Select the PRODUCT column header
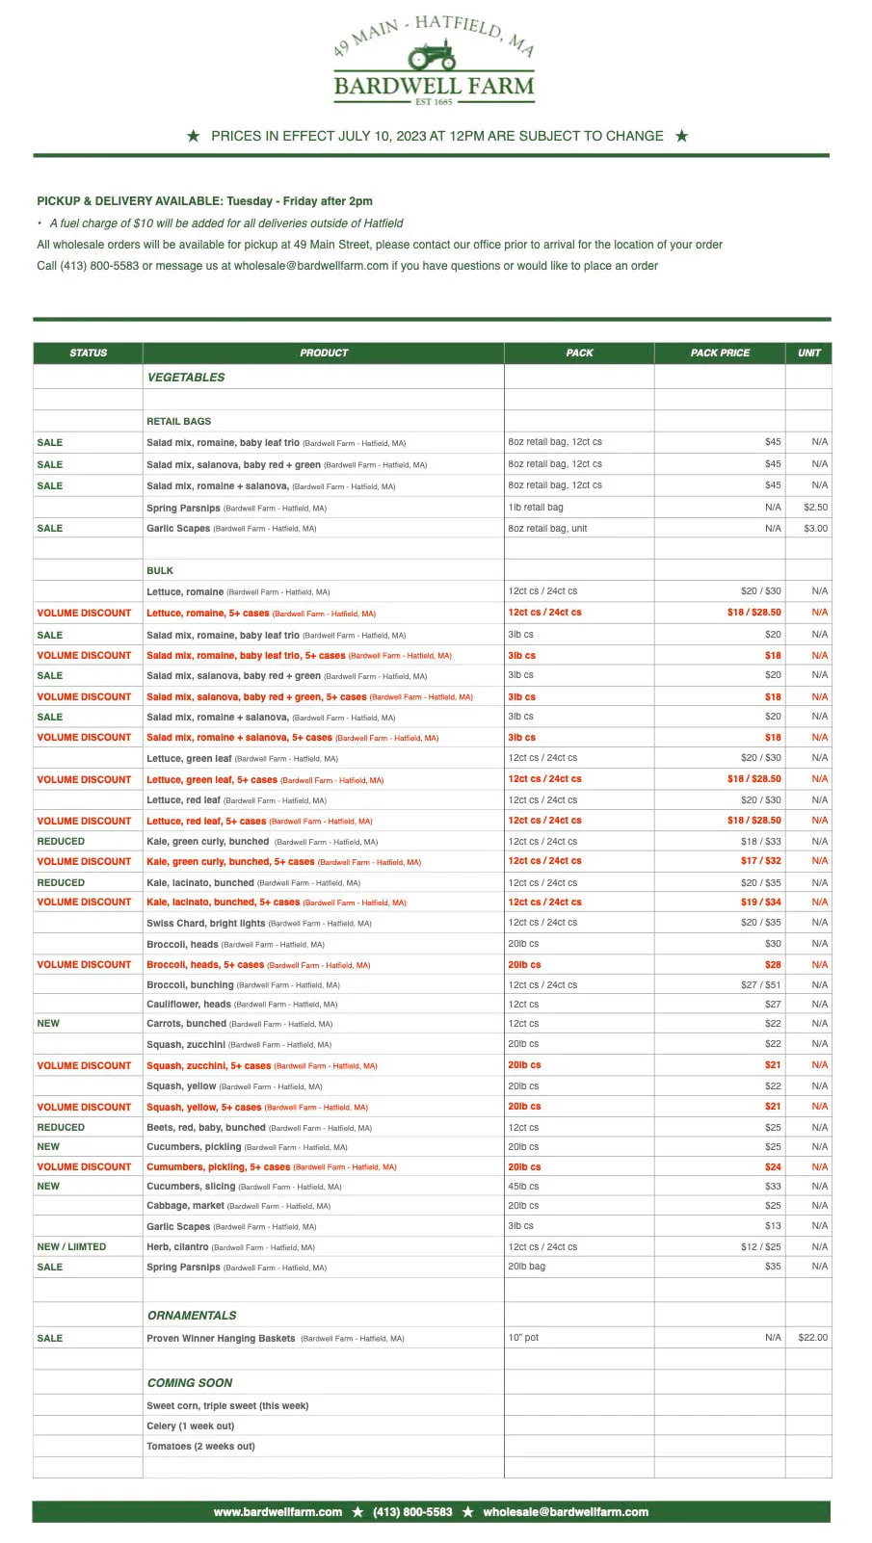 [324, 353]
